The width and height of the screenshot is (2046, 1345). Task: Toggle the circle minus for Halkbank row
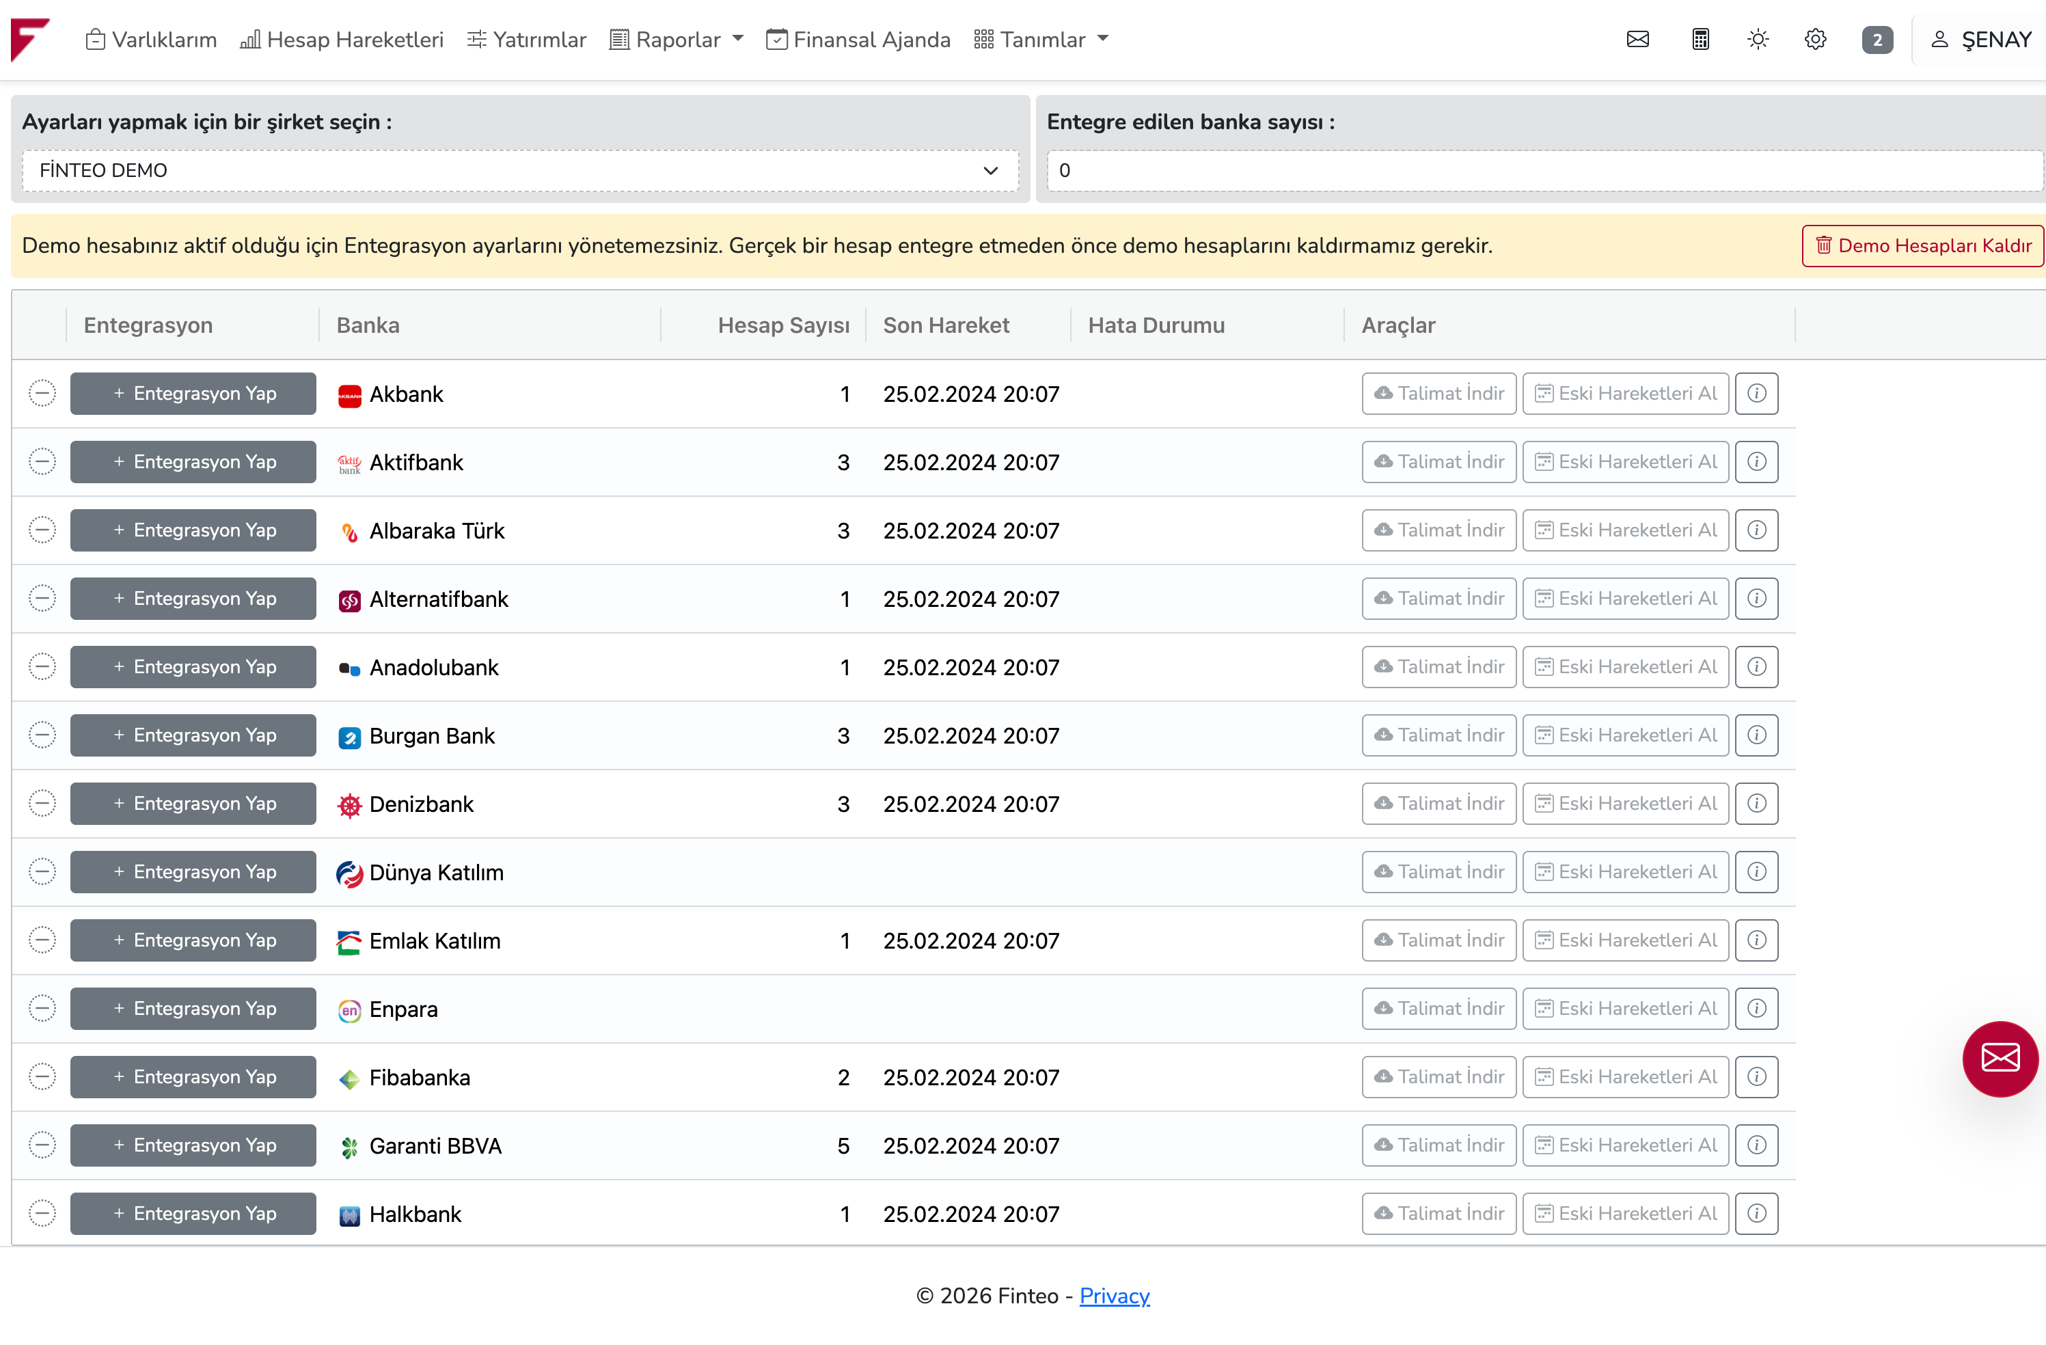point(41,1212)
